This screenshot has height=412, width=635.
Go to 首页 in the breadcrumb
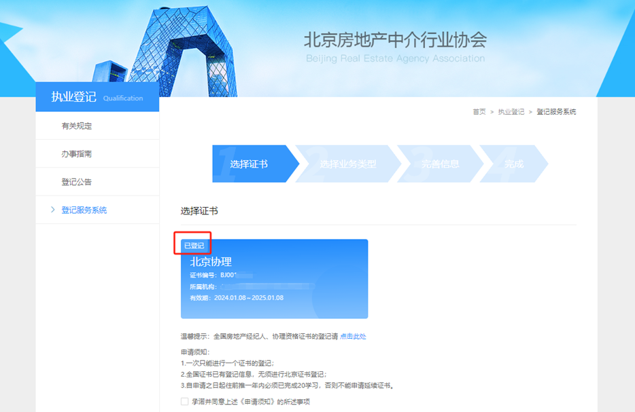(479, 111)
